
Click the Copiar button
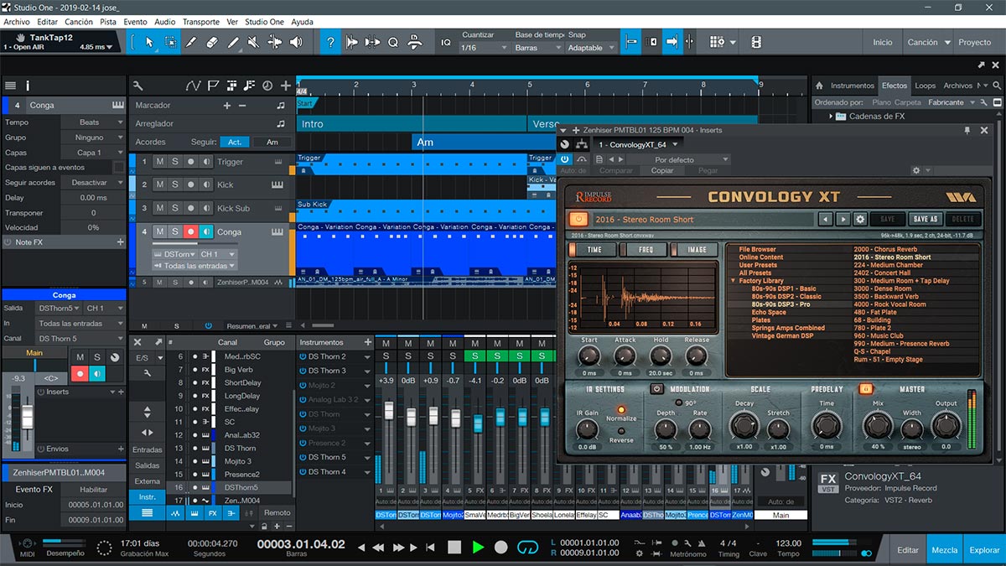coord(662,170)
